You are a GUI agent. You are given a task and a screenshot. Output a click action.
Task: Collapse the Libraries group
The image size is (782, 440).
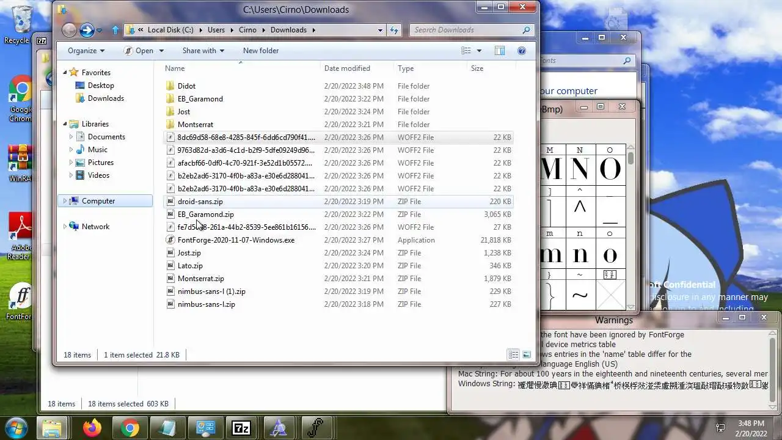click(65, 124)
